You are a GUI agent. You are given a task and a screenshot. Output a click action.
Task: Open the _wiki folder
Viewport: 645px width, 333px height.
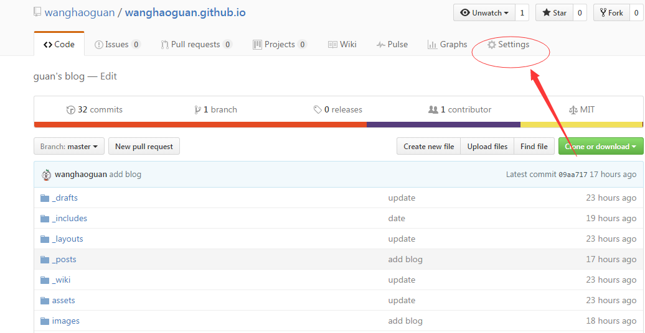point(61,280)
